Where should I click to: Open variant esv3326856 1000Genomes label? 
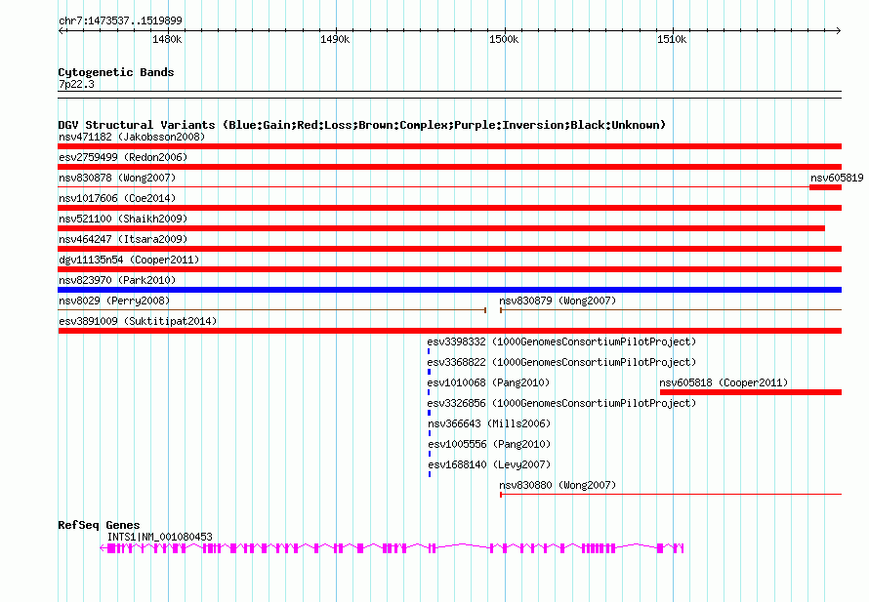(561, 403)
